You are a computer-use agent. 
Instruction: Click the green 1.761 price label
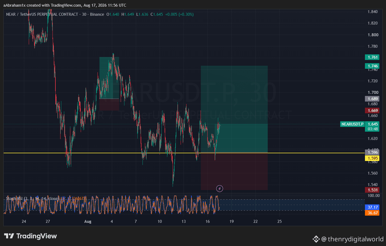pyautogui.click(x=373, y=57)
